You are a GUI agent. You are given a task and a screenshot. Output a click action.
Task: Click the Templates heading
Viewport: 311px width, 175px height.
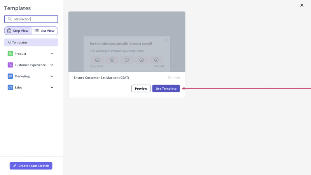(x=17, y=8)
